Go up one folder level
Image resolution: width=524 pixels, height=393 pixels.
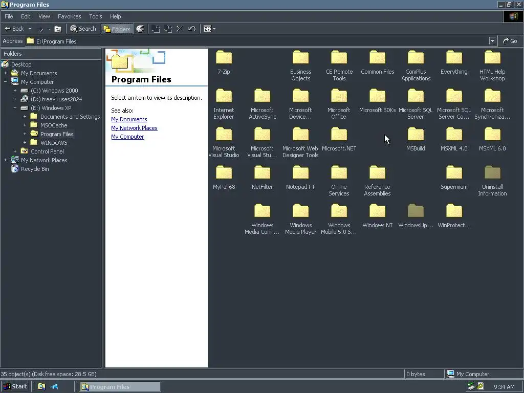point(58,29)
